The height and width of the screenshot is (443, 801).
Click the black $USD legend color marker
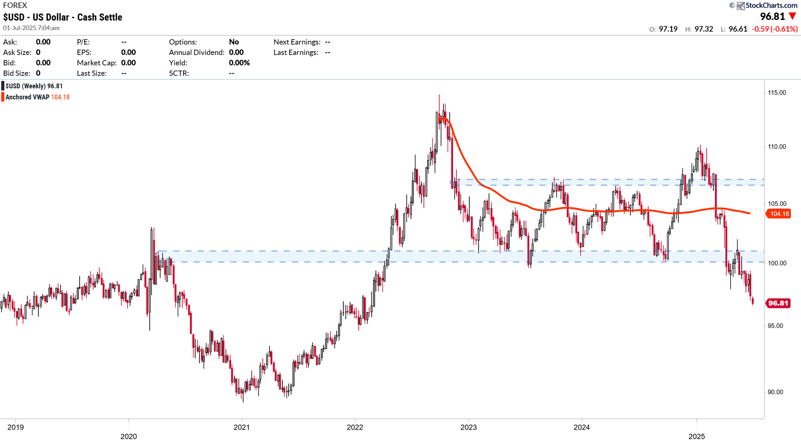click(3, 86)
